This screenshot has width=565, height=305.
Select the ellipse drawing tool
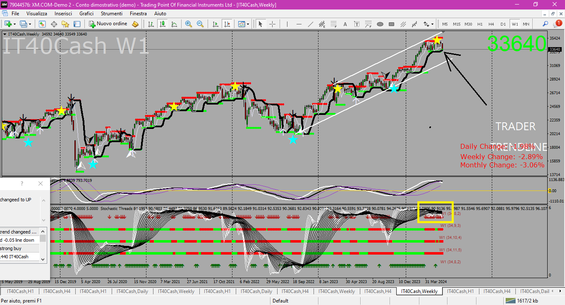pyautogui.click(x=380, y=24)
